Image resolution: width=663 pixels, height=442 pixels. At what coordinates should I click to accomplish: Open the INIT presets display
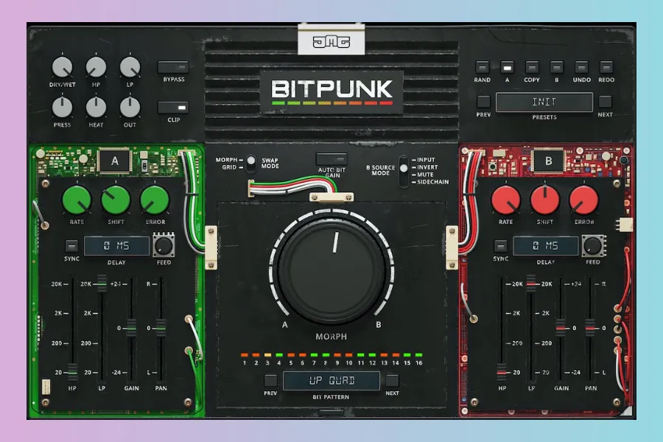click(x=544, y=102)
